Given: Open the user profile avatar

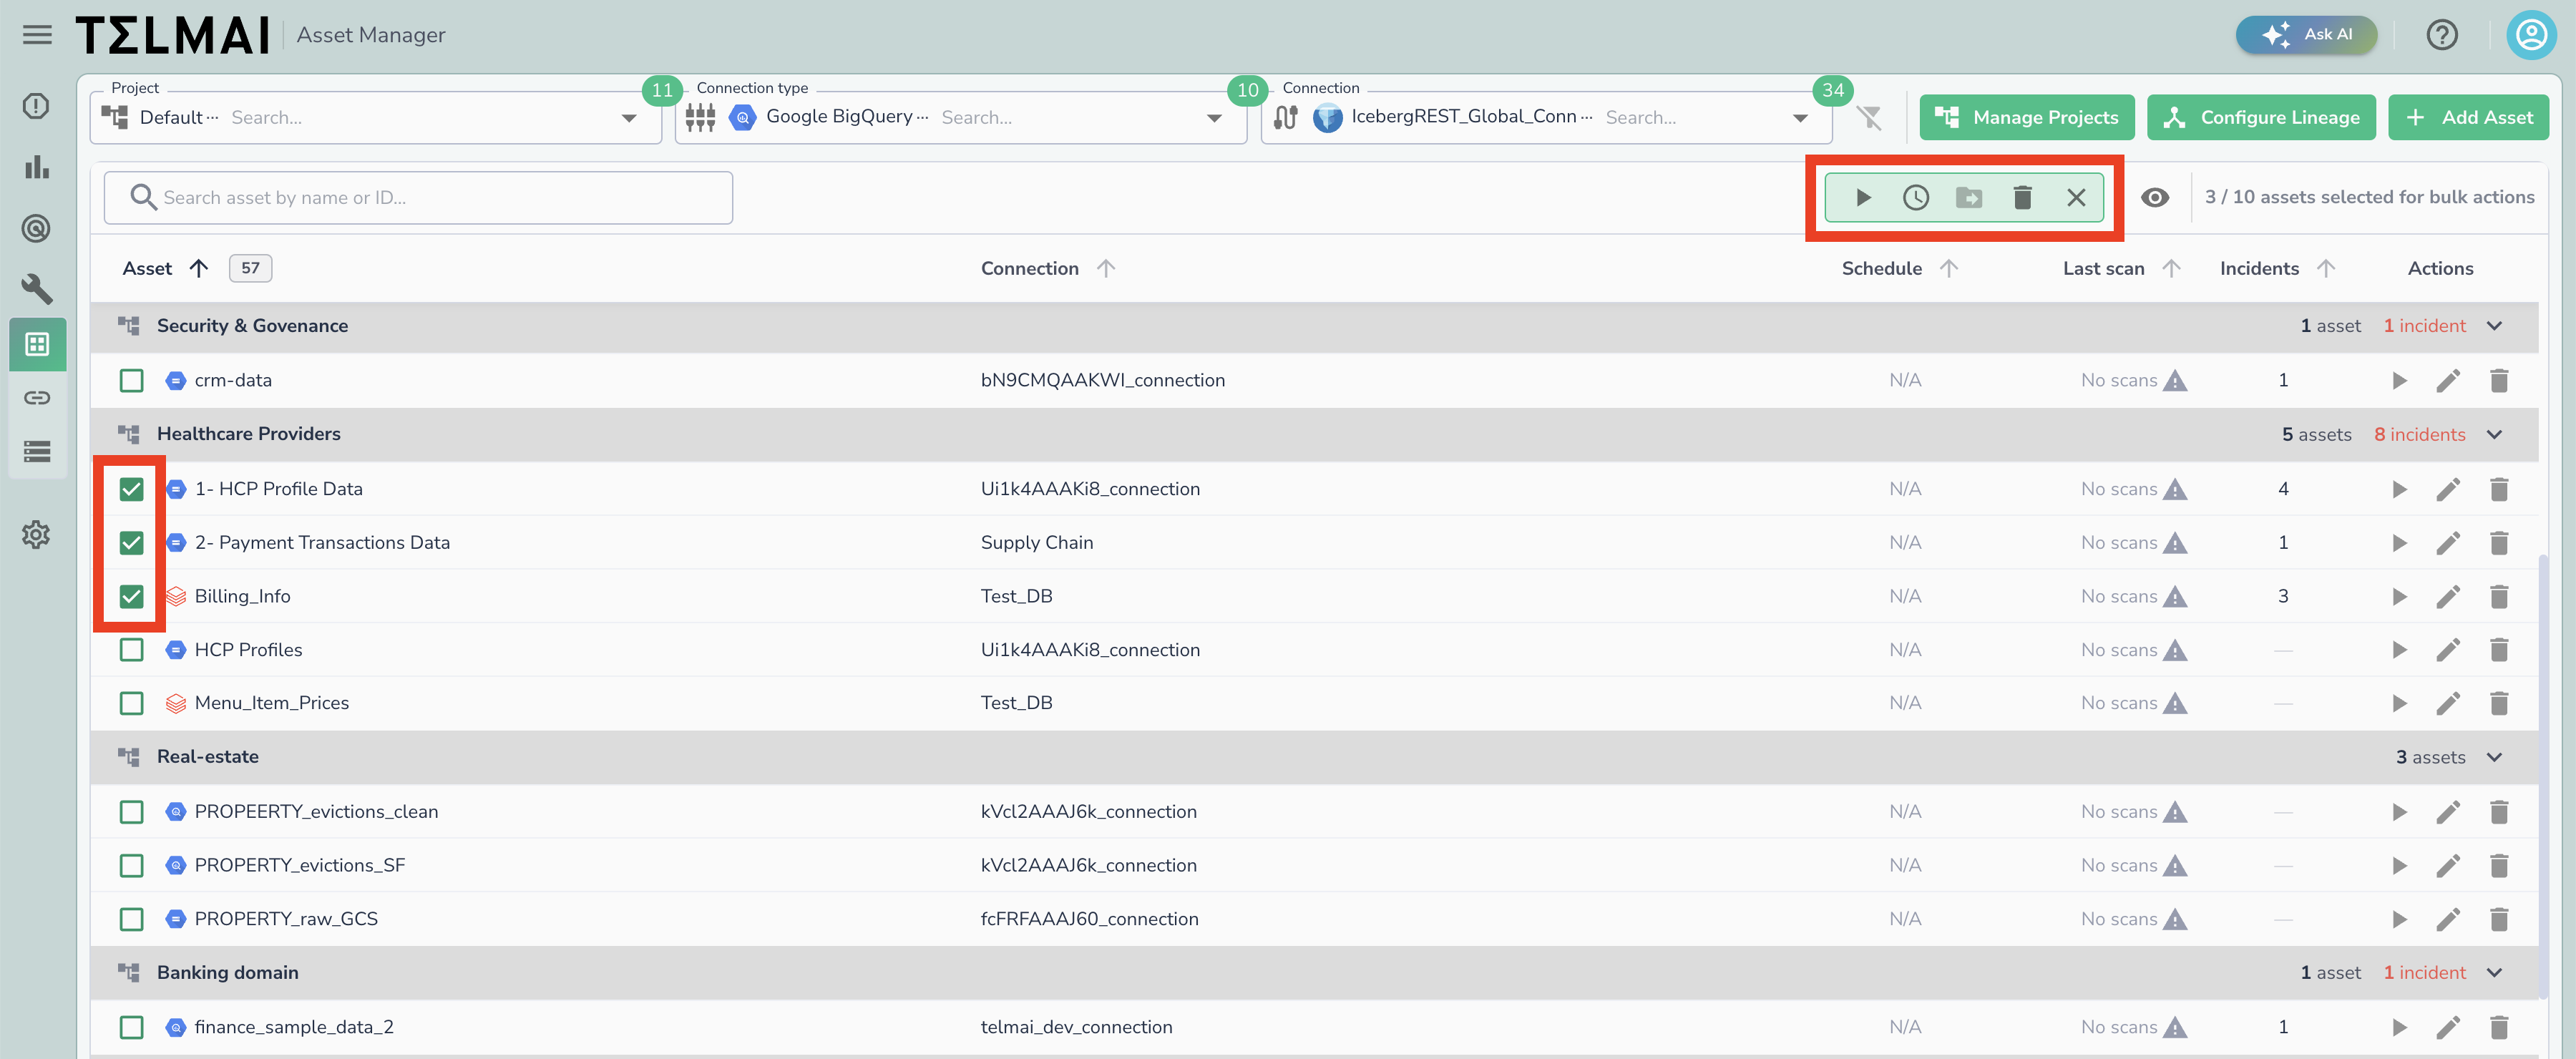Looking at the screenshot, I should point(2531,35).
